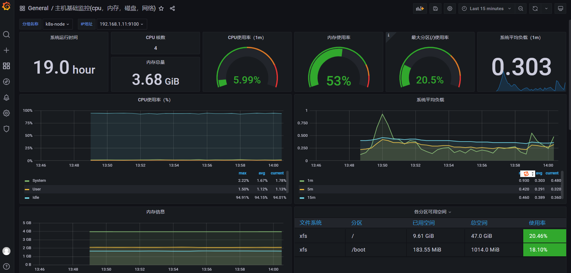The width and height of the screenshot is (571, 273).
Task: Star this dashboard as favorite
Action: pyautogui.click(x=161, y=8)
